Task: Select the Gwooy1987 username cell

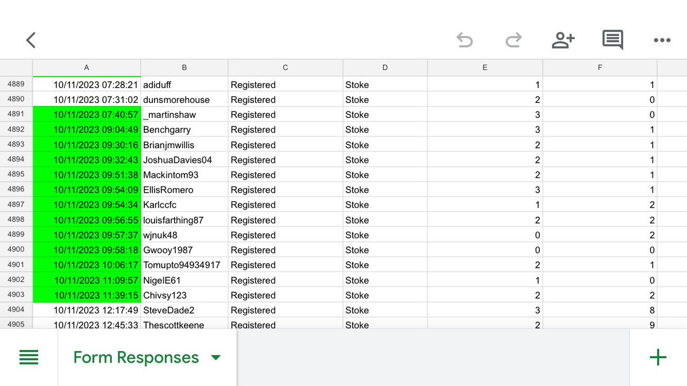Action: [x=184, y=250]
